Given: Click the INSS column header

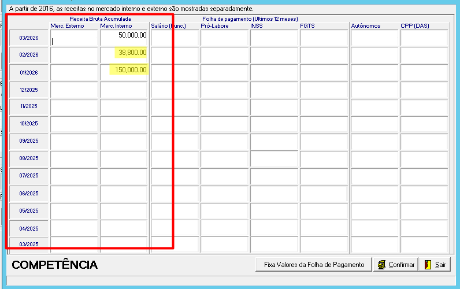Looking at the screenshot, I should 257,26.
